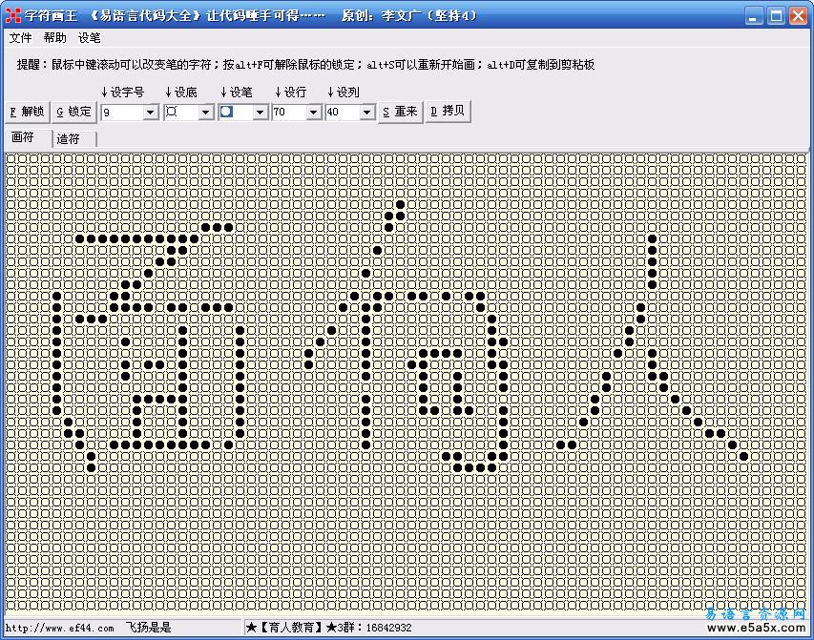Expand the font size dropdown showing 9
This screenshot has height=640, width=814.
[x=151, y=113]
